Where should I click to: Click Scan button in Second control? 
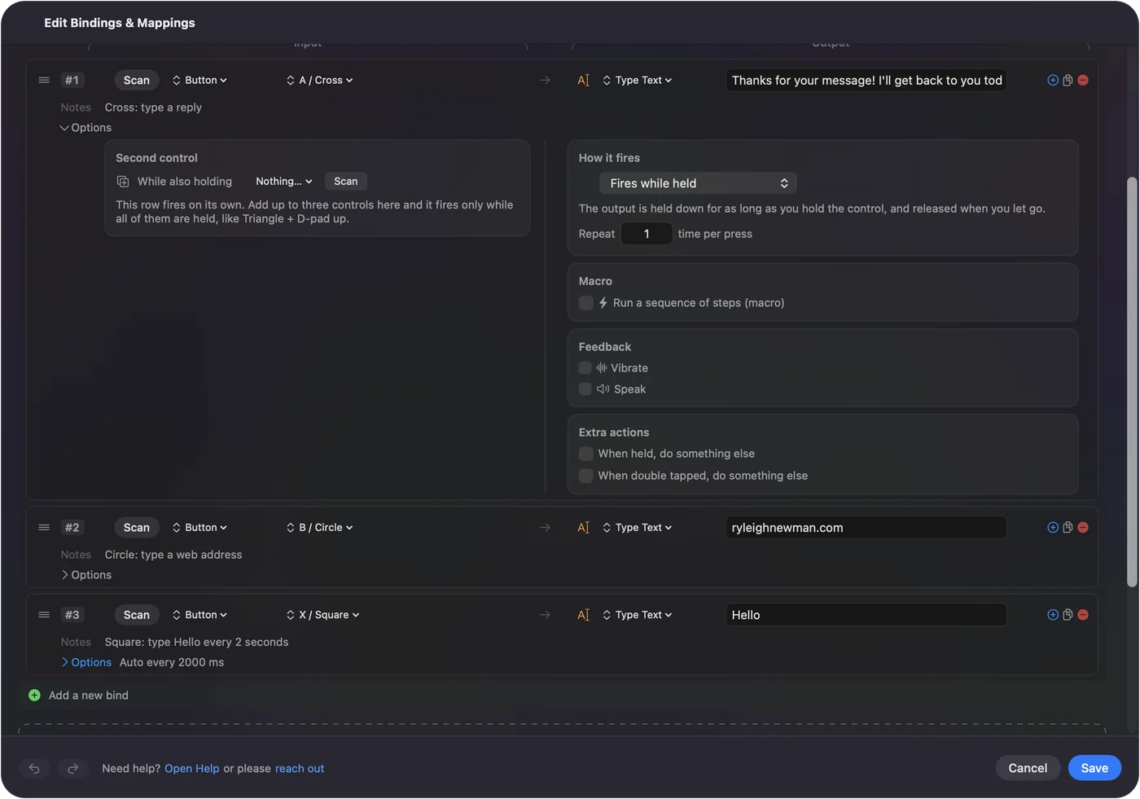pos(345,181)
